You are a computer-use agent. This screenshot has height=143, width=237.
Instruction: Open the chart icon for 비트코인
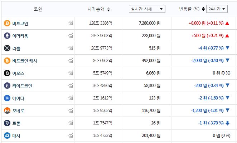coord(71,23)
